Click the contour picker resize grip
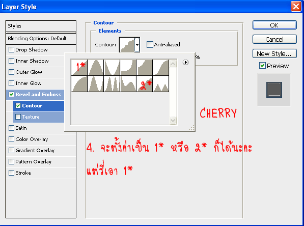Screen dimensions: 304x226 pos(192,128)
